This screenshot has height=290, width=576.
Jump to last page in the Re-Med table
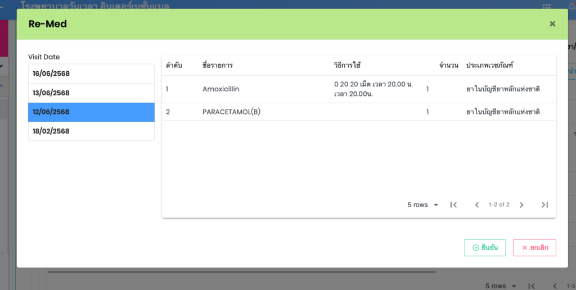pos(544,205)
